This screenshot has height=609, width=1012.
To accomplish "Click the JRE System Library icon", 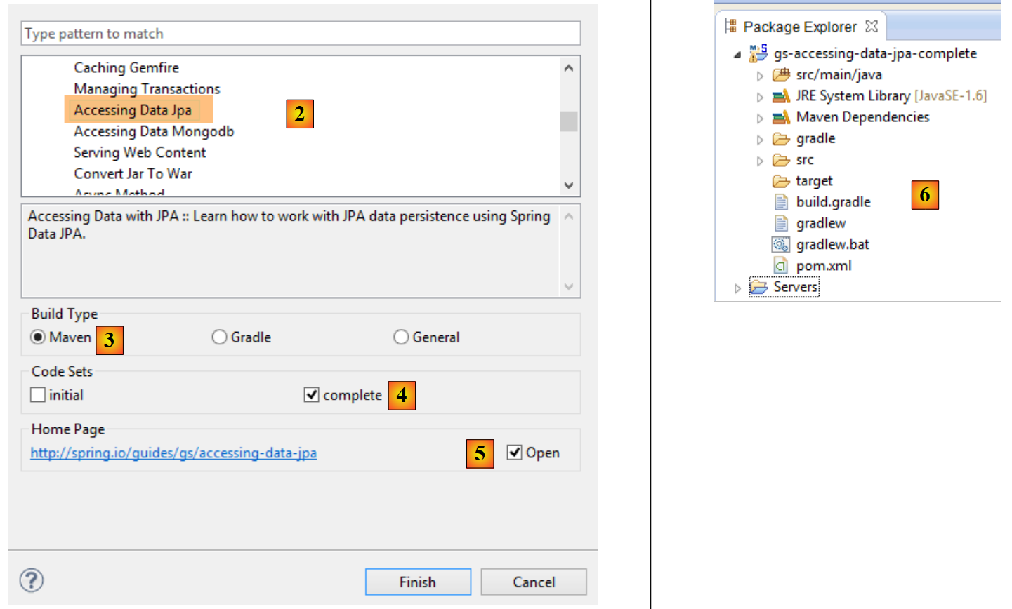I will (x=781, y=96).
